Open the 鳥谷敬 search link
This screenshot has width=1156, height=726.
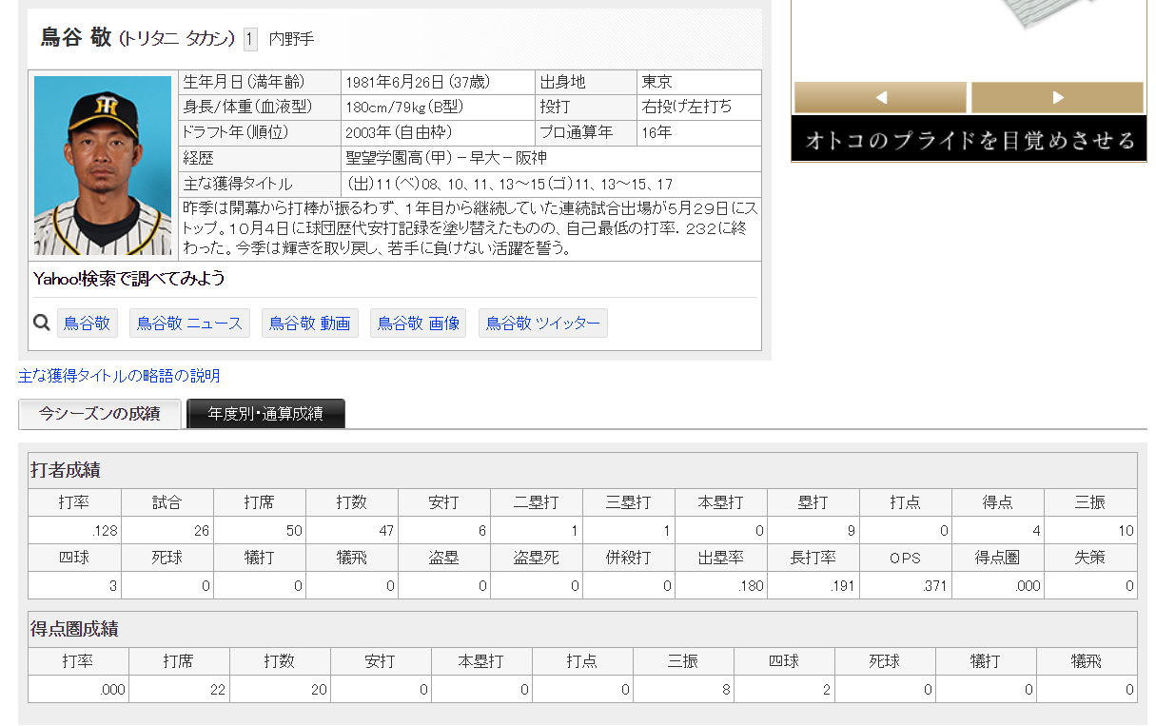(x=87, y=324)
